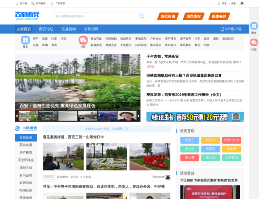Click the slideshow previous arrow
259x199 pixels.
point(17,116)
